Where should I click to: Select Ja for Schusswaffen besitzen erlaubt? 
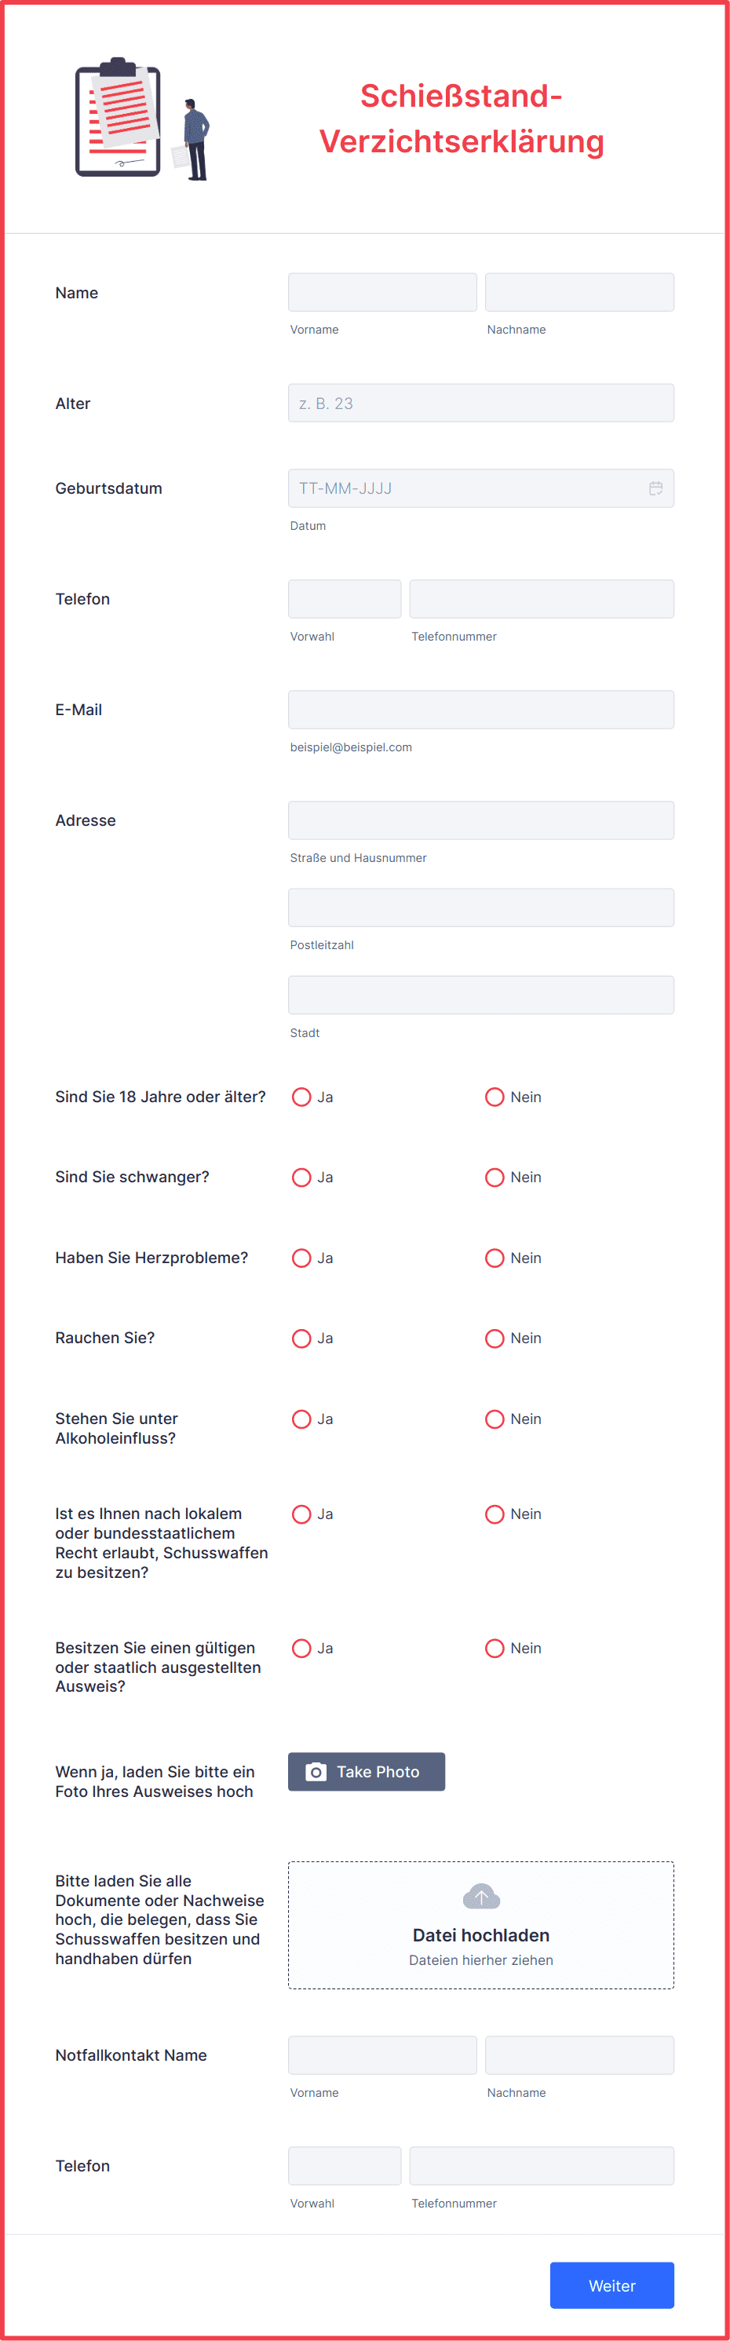coord(302,1514)
